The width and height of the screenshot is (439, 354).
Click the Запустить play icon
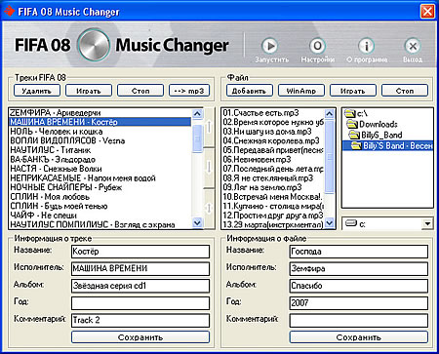pos(270,46)
